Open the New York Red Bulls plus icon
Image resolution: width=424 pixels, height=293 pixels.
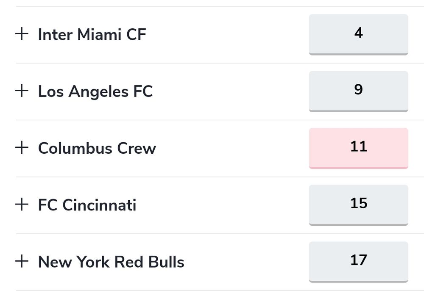(x=22, y=261)
